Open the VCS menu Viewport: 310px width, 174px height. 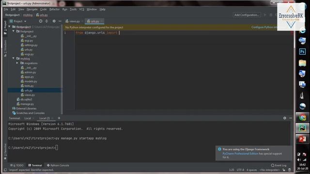point(82,9)
